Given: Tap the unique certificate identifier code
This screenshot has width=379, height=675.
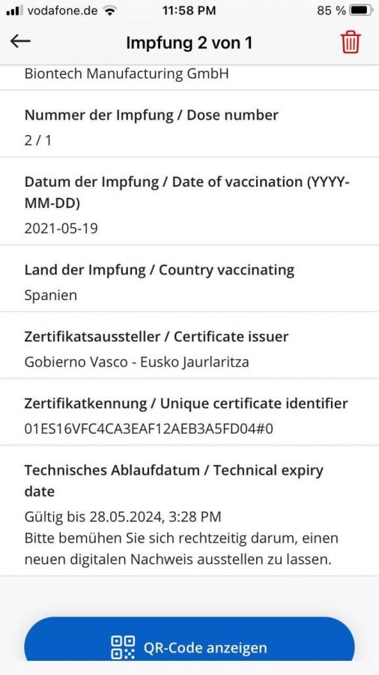Looking at the screenshot, I should (149, 429).
